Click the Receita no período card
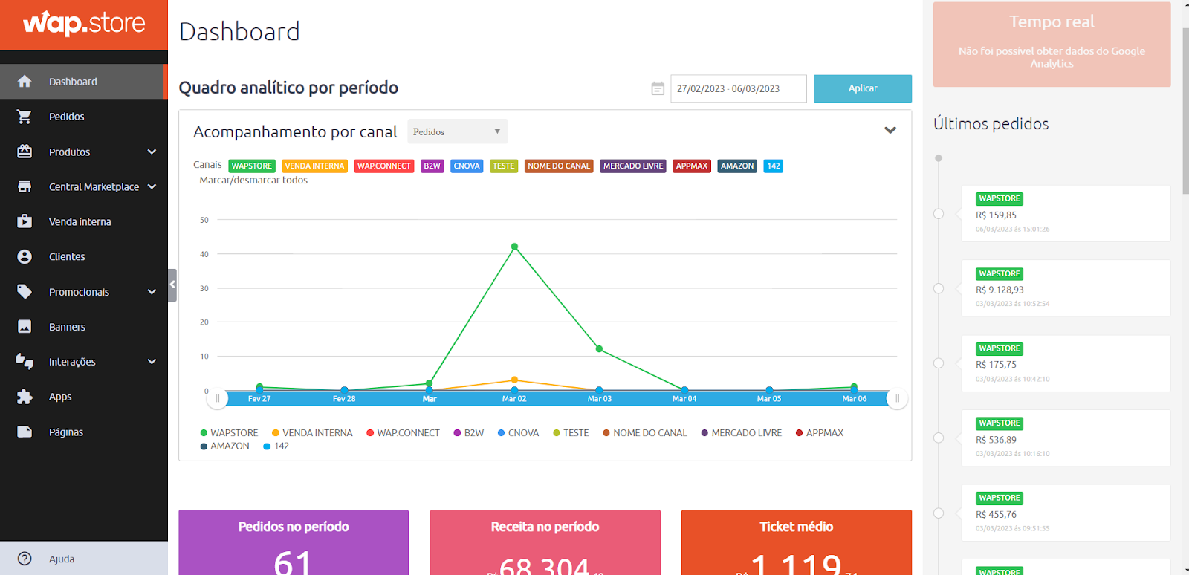 [x=545, y=542]
